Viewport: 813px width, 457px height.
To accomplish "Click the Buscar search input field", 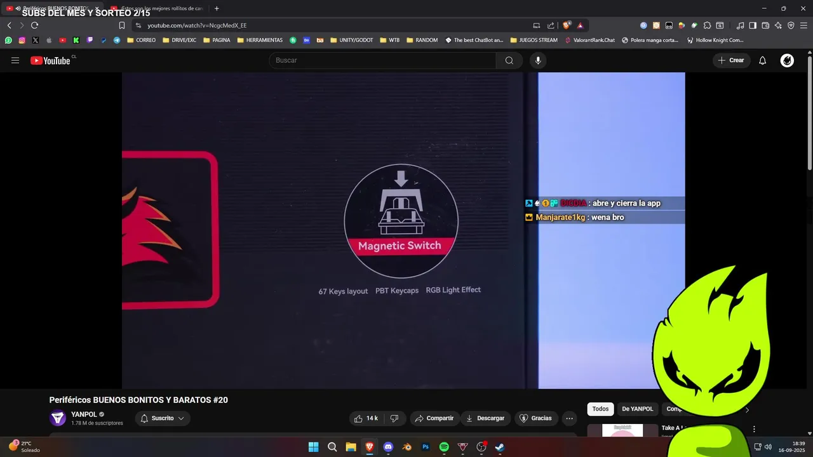I will 382,60.
